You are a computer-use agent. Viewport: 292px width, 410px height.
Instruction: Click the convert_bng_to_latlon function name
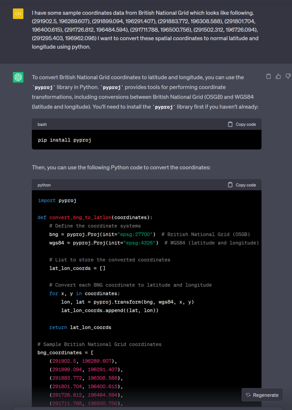click(x=80, y=217)
